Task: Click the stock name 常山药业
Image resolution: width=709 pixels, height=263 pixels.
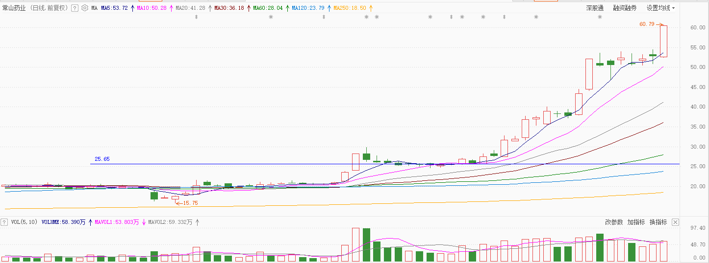Action: (x=14, y=8)
